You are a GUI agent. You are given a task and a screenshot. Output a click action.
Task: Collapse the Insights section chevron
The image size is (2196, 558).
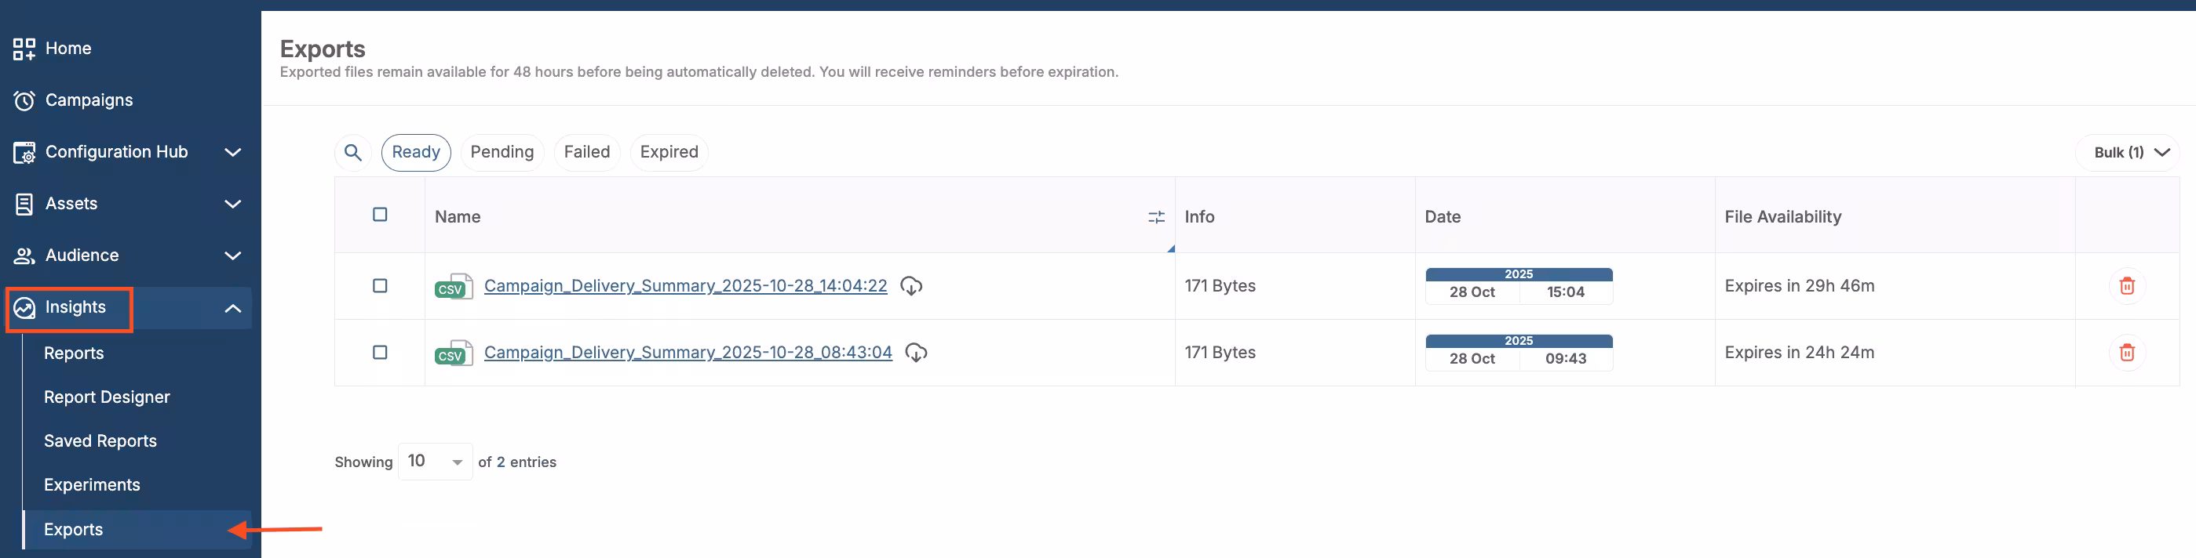[x=232, y=308]
